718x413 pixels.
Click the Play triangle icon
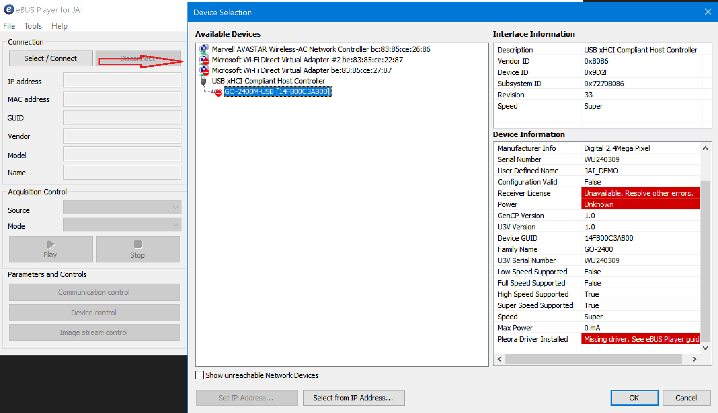pyautogui.click(x=50, y=244)
